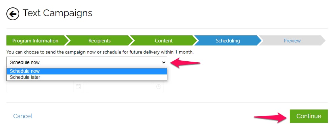Screen dimensions: 334x127
Task: Cancel the text campaign setup
Action: 23,116
